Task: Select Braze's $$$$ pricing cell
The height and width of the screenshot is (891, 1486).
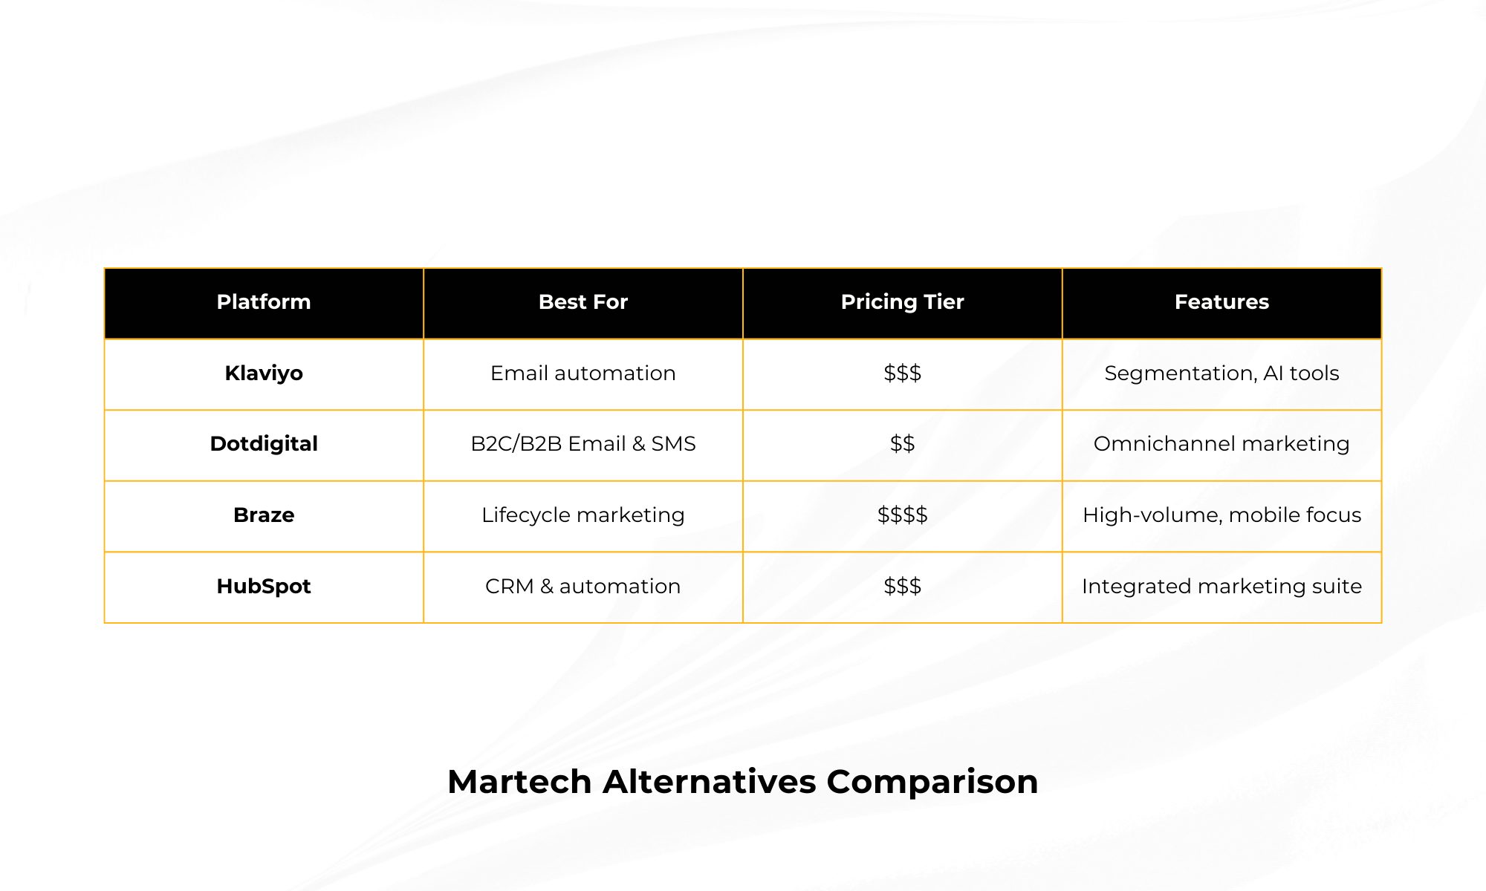Action: click(902, 515)
